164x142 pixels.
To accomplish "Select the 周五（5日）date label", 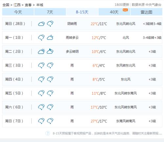I will point(14,93).
